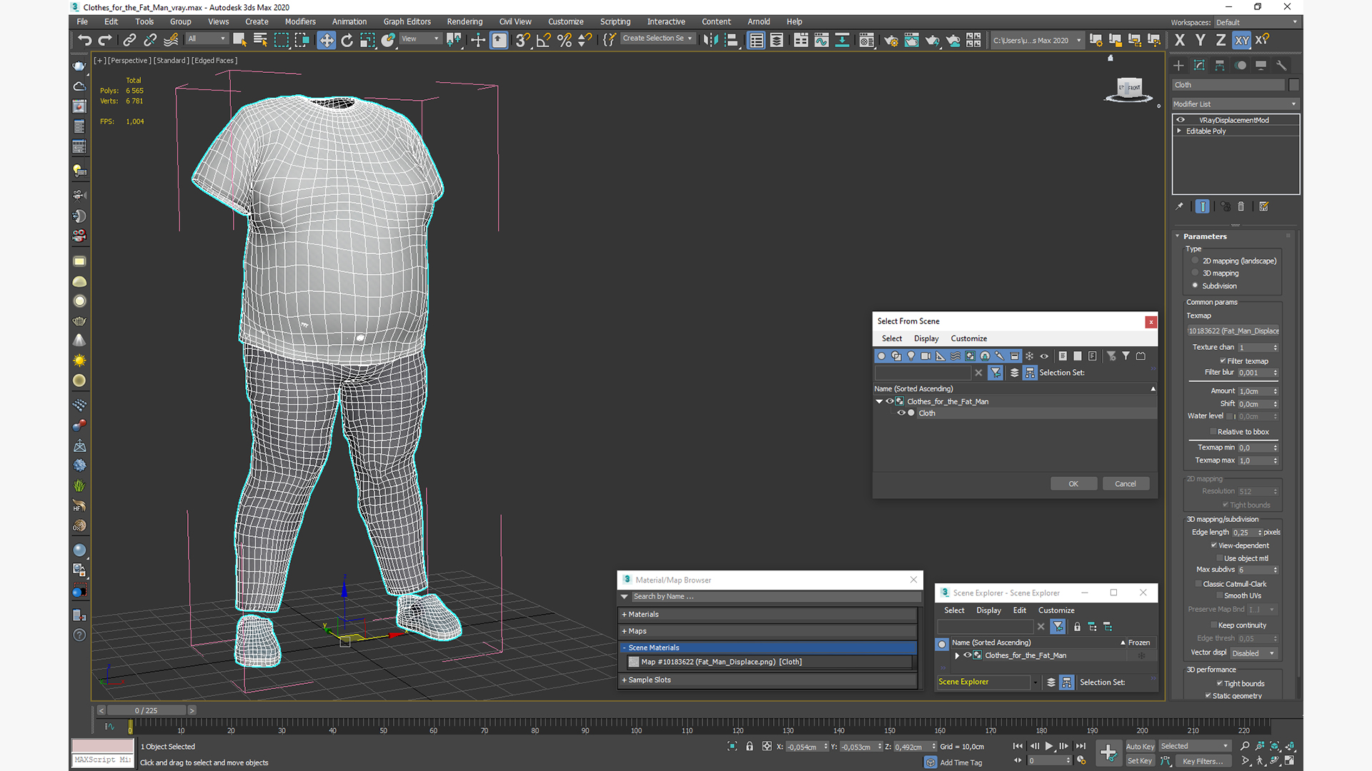Image resolution: width=1372 pixels, height=771 pixels.
Task: Collapse the Parameters rollout
Action: (1178, 236)
